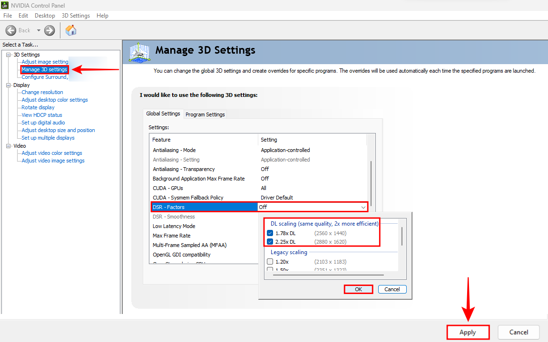The width and height of the screenshot is (548, 342).
Task: Click the DSR popup horizontal scrollbar
Action: [327, 275]
